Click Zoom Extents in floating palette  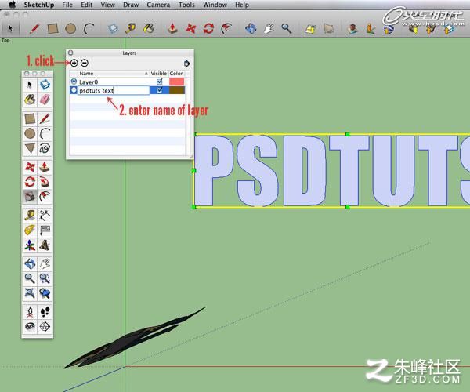[x=30, y=293]
